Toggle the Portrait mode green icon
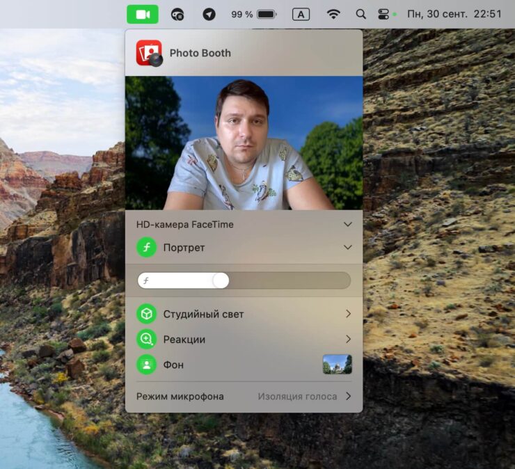515x469 pixels. 146,247
